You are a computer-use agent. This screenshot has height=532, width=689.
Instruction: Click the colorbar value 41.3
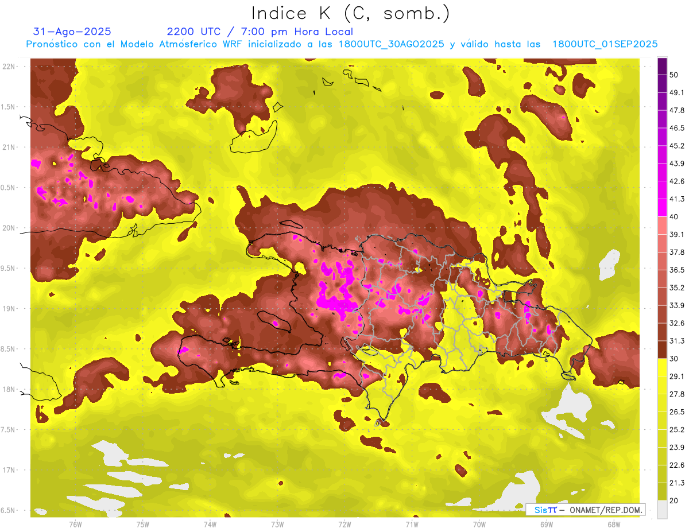(x=676, y=199)
